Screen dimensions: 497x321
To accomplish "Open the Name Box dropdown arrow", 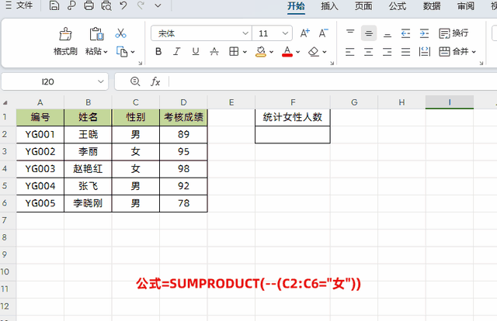I will [x=101, y=81].
